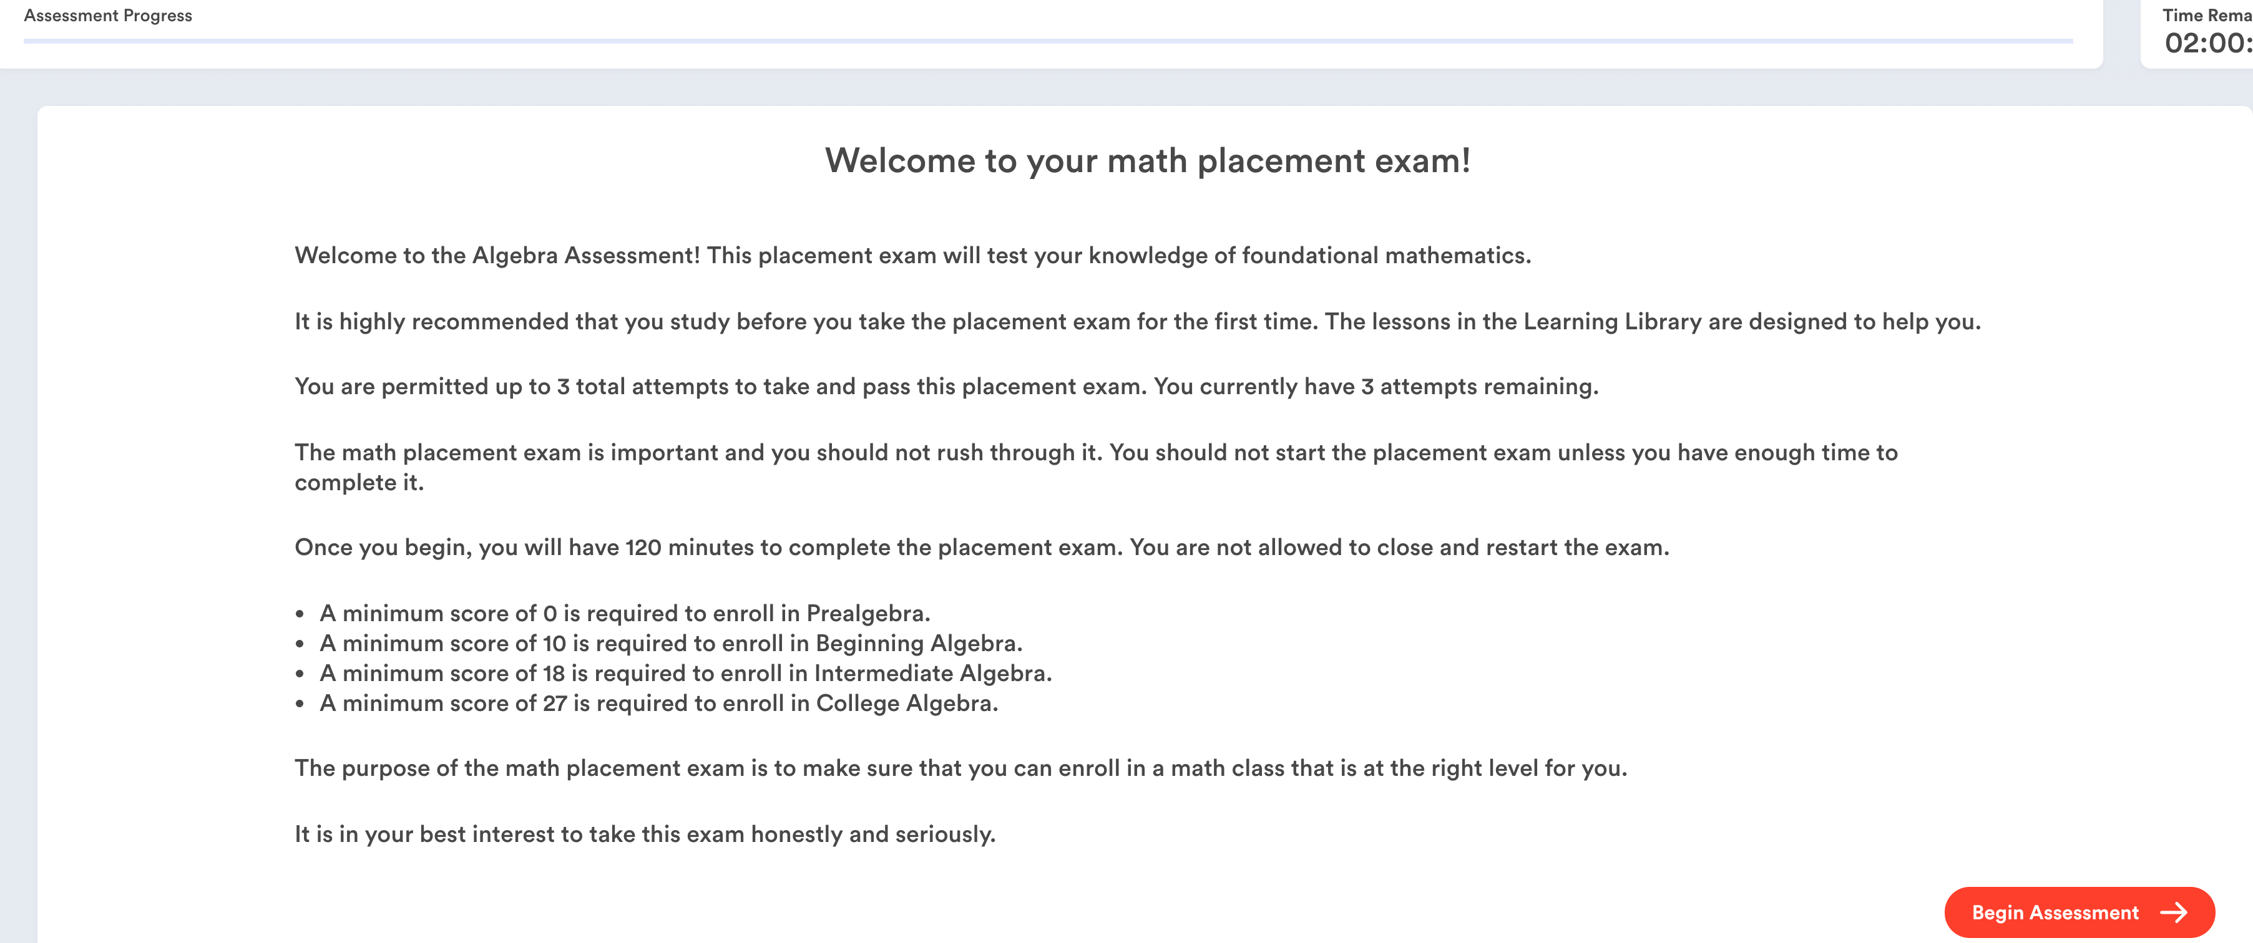The width and height of the screenshot is (2253, 943).
Task: Select the Assessment Progress label
Action: [107, 16]
